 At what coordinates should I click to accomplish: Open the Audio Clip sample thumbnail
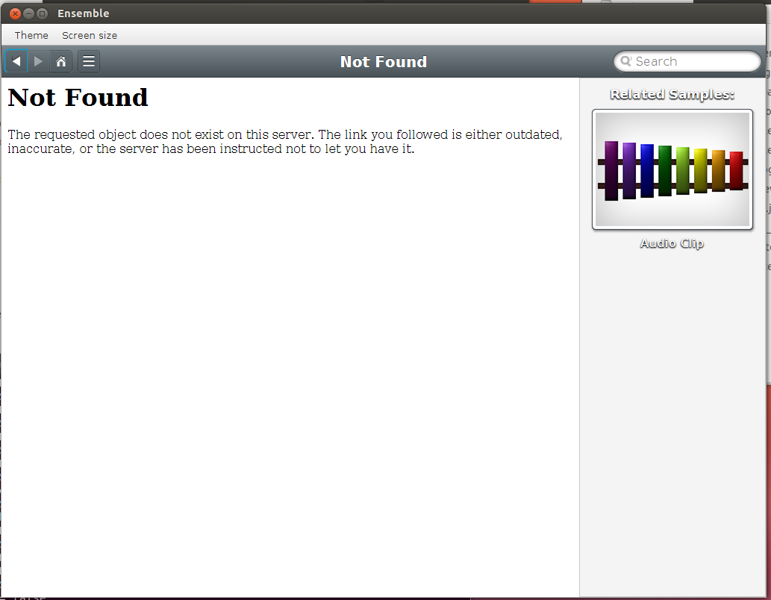tap(672, 169)
